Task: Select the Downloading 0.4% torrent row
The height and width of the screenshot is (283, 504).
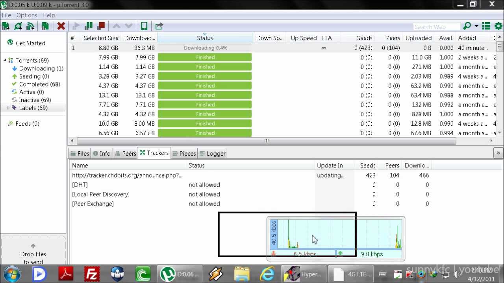Action: pyautogui.click(x=282, y=48)
